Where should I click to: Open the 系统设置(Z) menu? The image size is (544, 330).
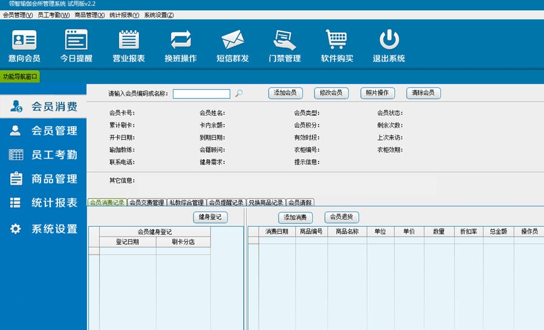pos(159,15)
